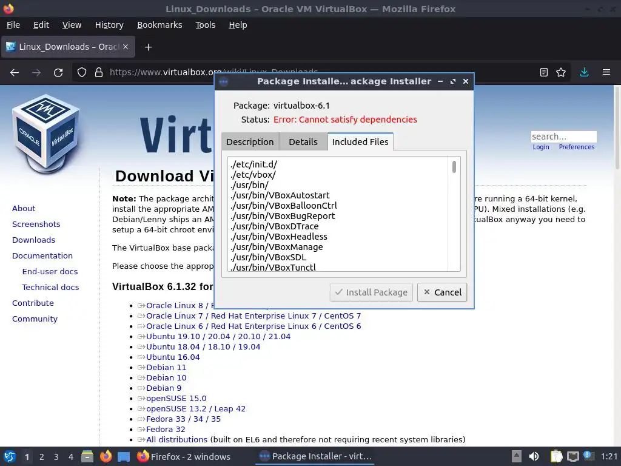Download the Debian 11 package

pyautogui.click(x=166, y=367)
